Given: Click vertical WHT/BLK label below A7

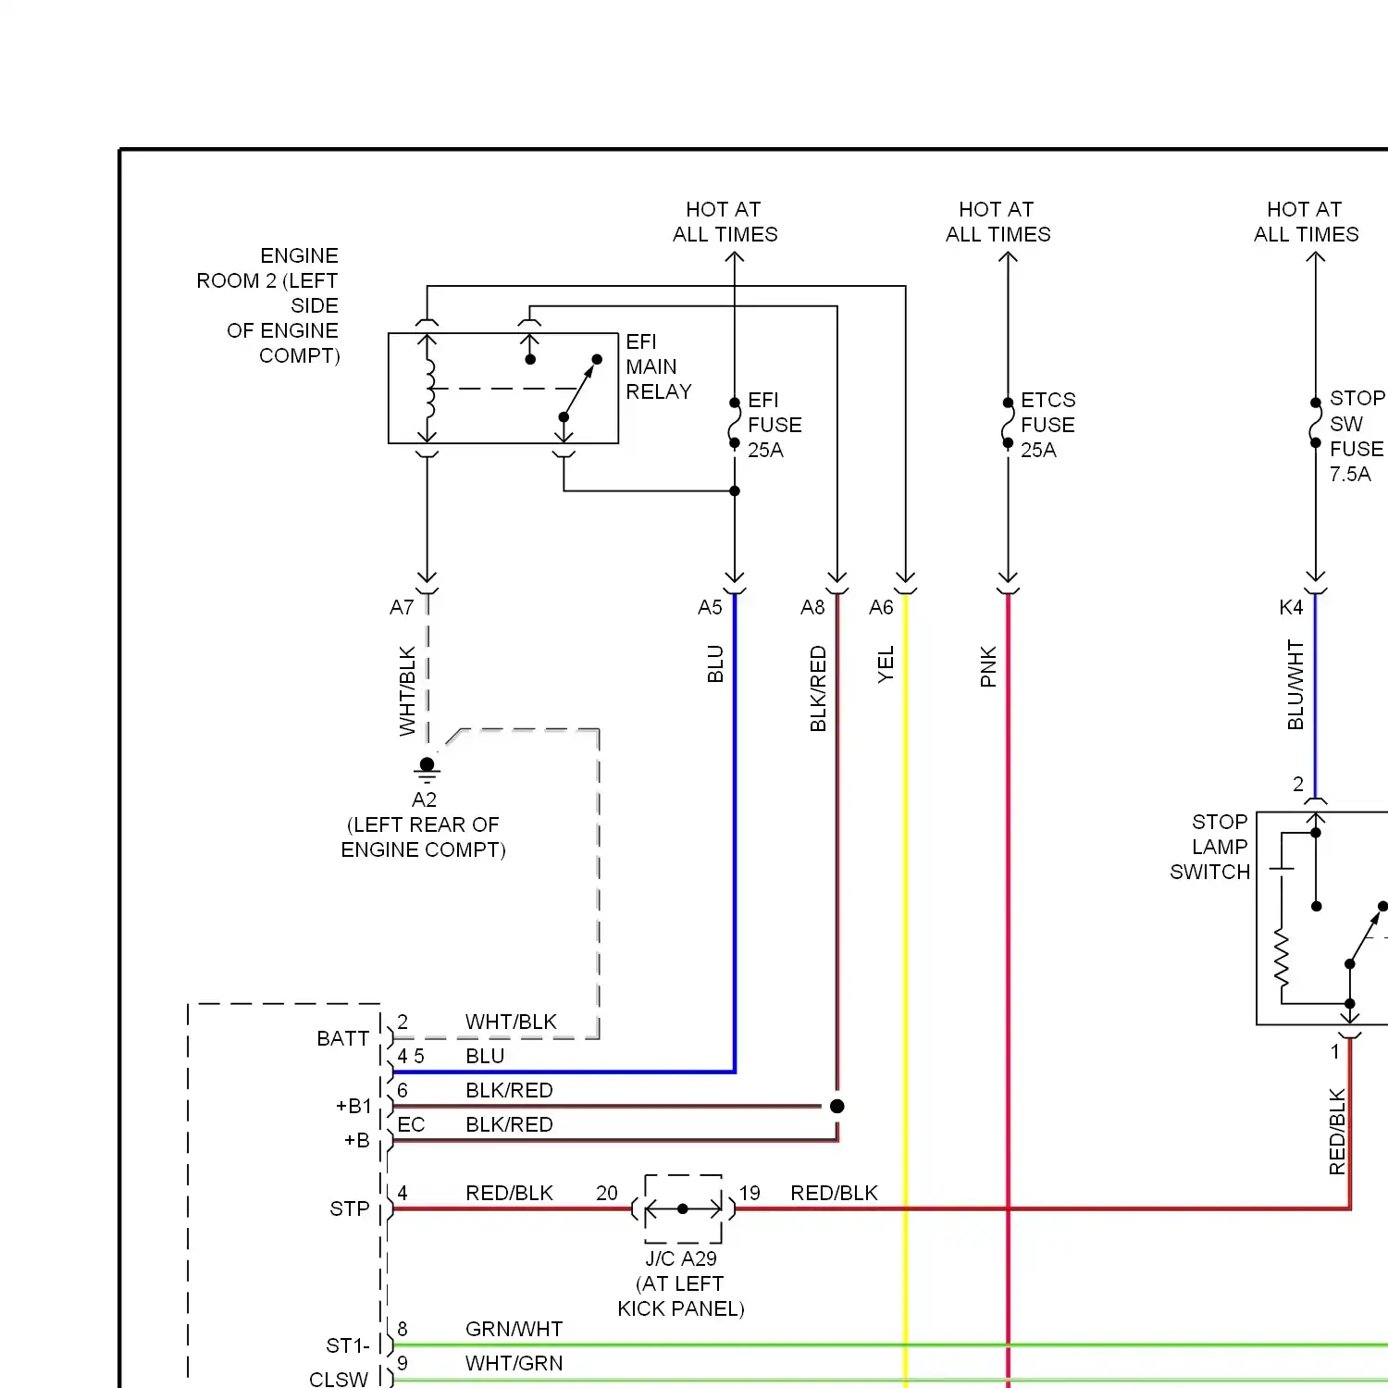Looking at the screenshot, I should (x=407, y=691).
